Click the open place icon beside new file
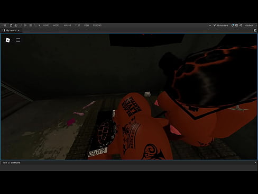Viewport: 258px width, 194px height. point(16,25)
